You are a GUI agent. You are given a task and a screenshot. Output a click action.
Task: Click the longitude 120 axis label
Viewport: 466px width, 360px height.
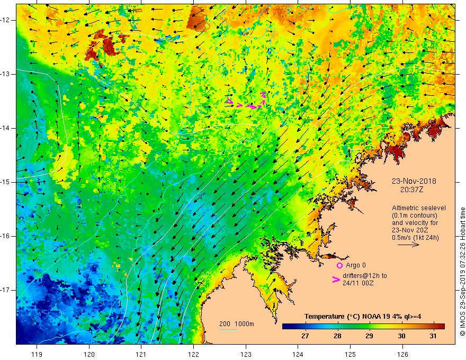coord(89,354)
